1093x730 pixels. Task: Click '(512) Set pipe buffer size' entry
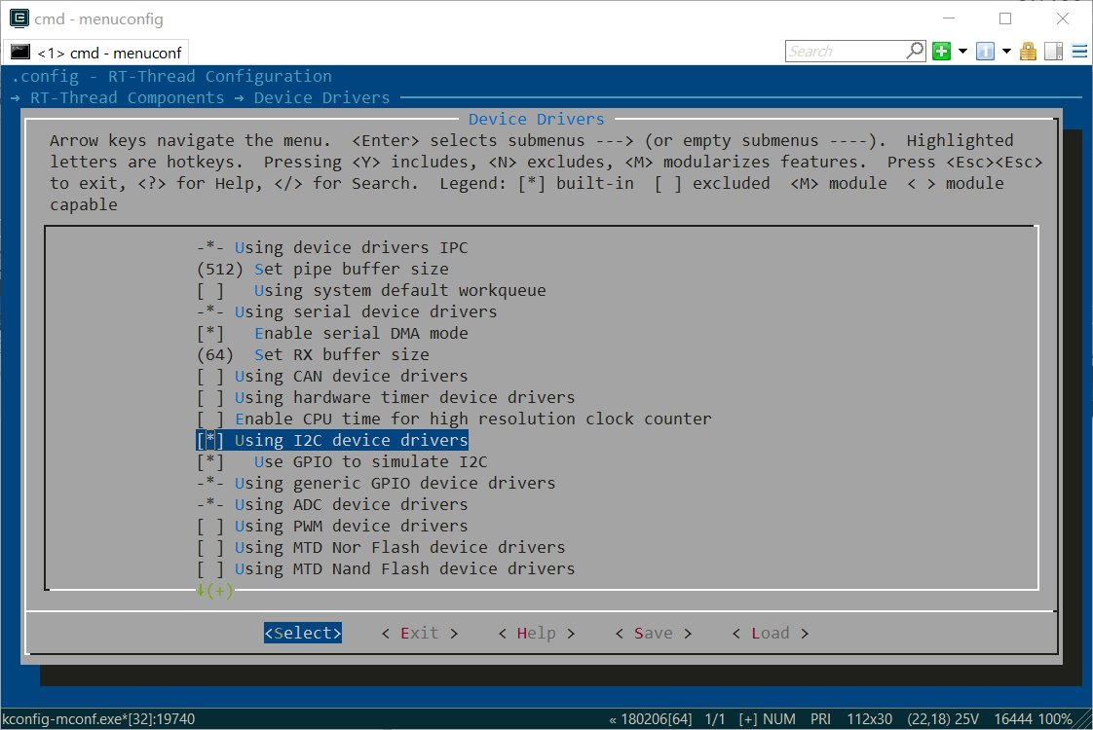click(x=322, y=269)
